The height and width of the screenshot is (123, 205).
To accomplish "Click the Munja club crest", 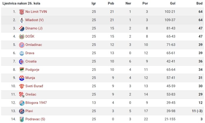I will click(22, 78).
